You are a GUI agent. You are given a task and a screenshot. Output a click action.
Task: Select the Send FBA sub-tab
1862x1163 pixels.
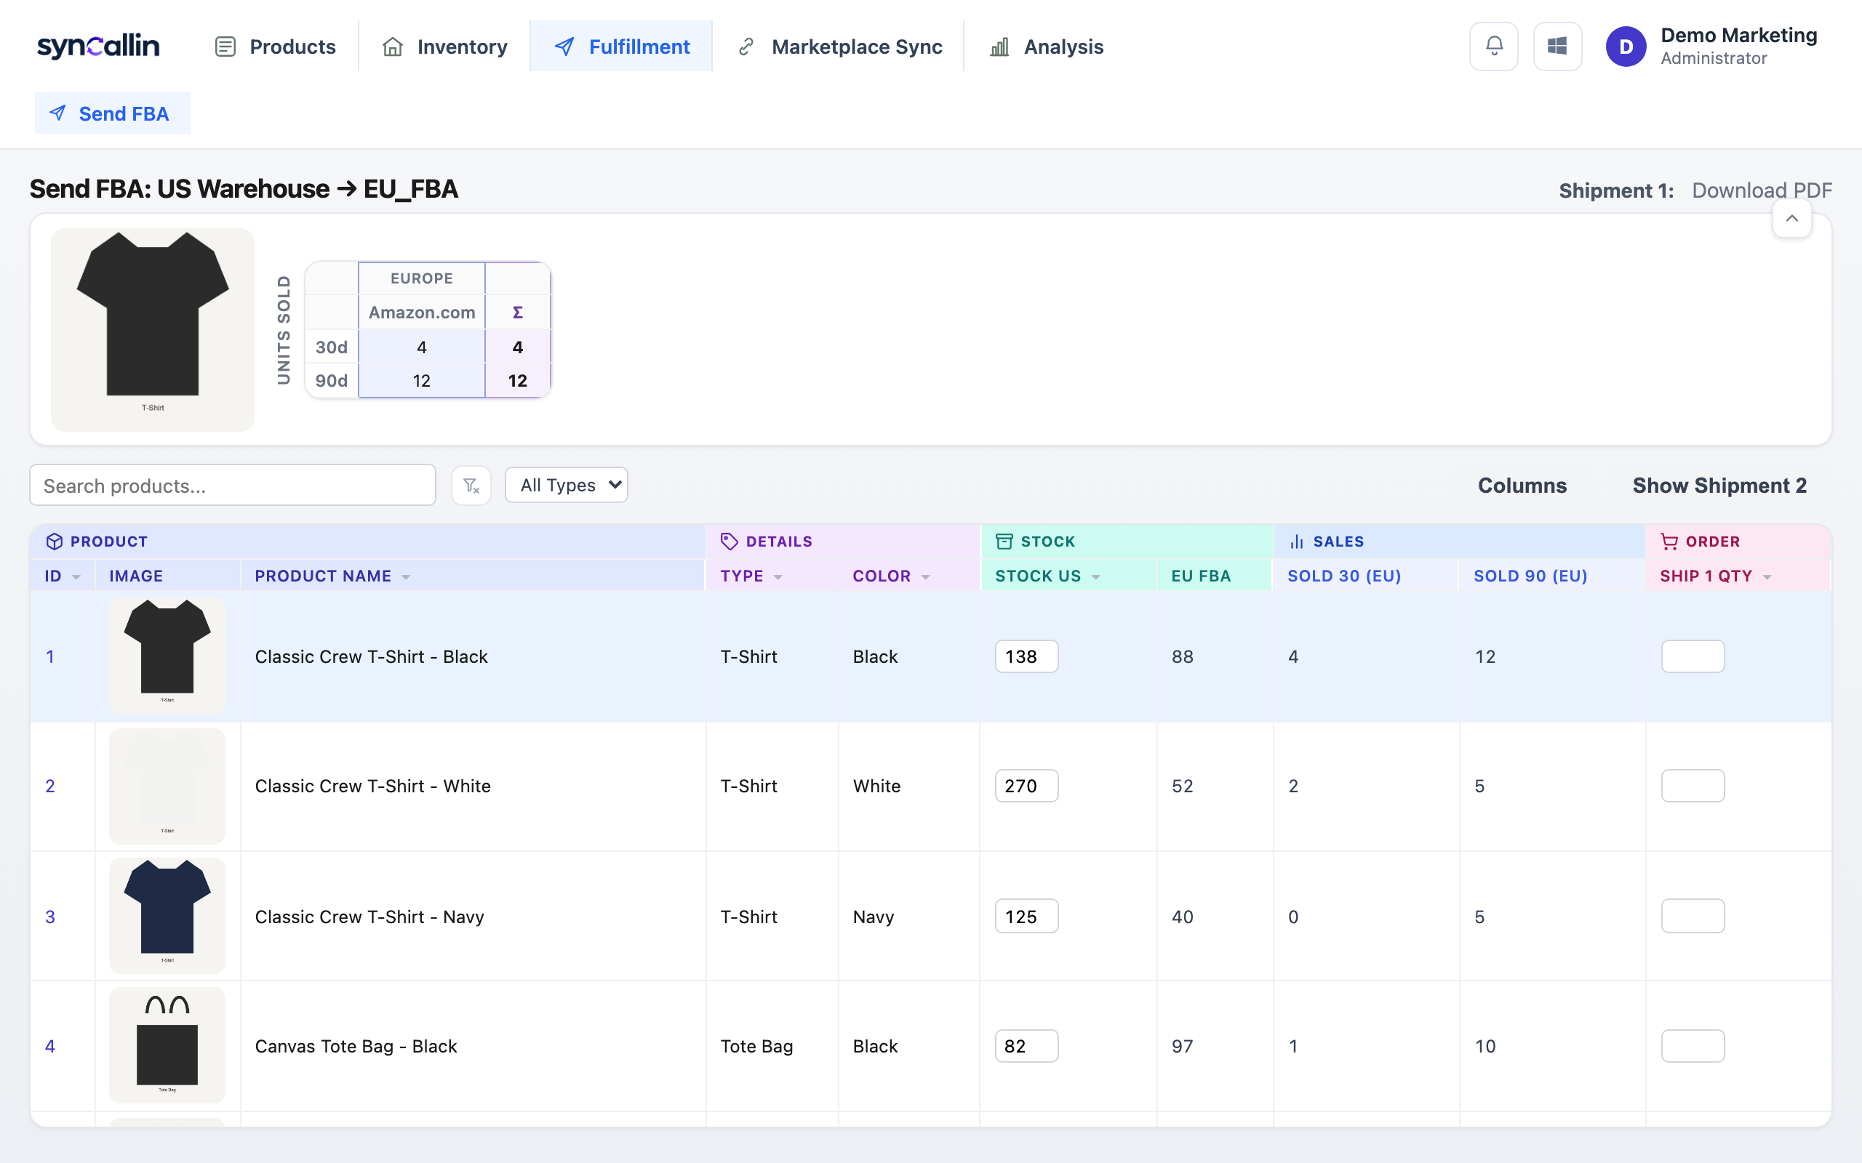(112, 113)
